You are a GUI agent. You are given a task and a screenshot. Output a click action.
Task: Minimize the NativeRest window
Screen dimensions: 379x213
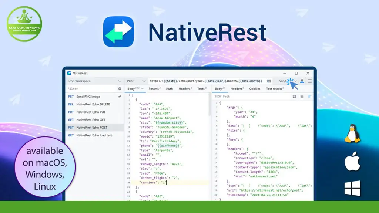(285, 73)
